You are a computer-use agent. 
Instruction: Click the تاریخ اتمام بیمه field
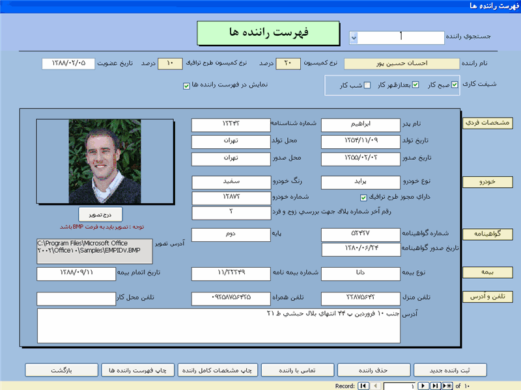(x=76, y=274)
